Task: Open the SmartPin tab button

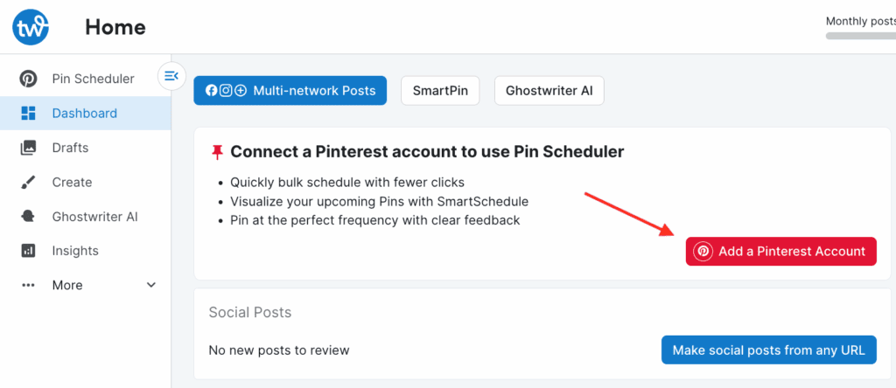Action: 440,90
